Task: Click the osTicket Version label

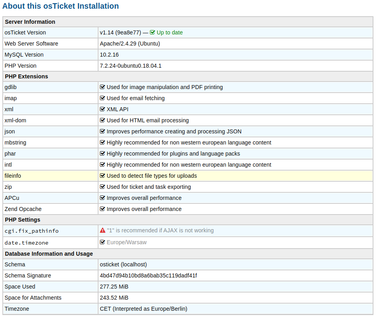Action: (x=25, y=32)
